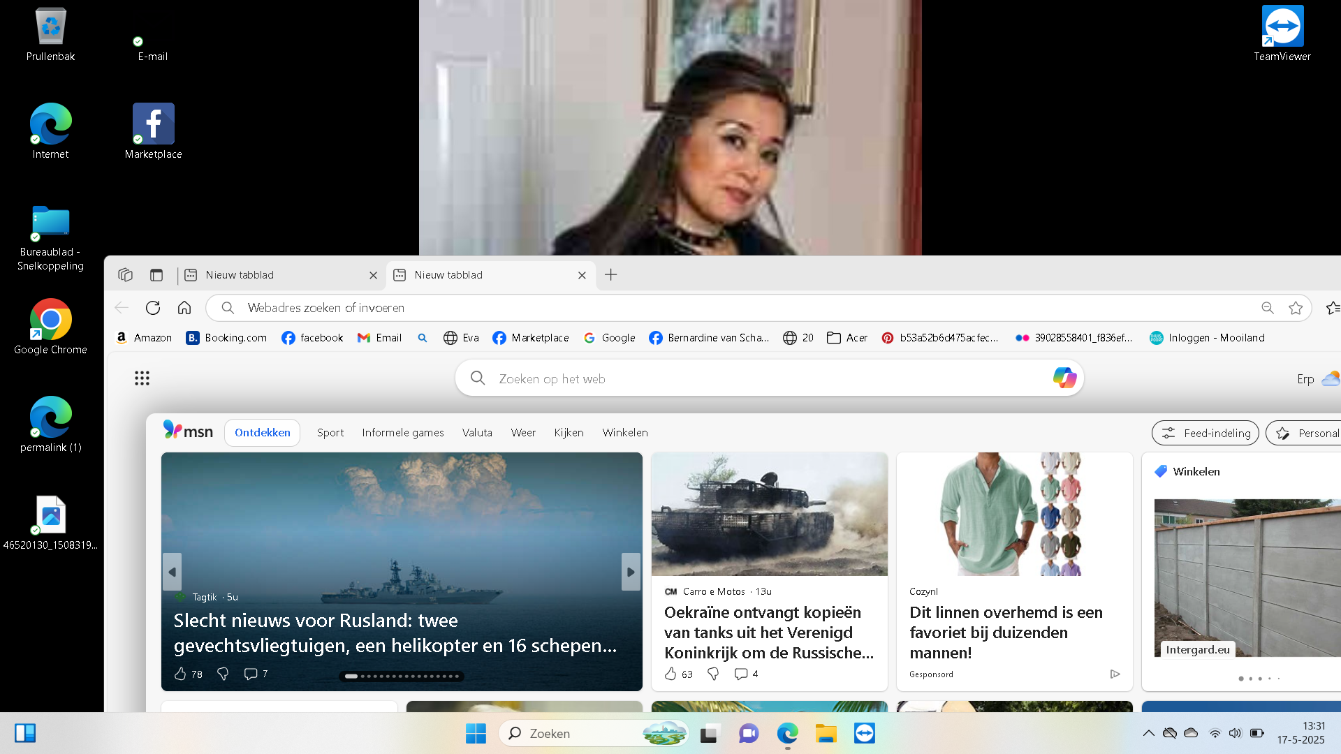The width and height of the screenshot is (1341, 754).
Task: Open the Booking.com bookmark
Action: tap(226, 338)
